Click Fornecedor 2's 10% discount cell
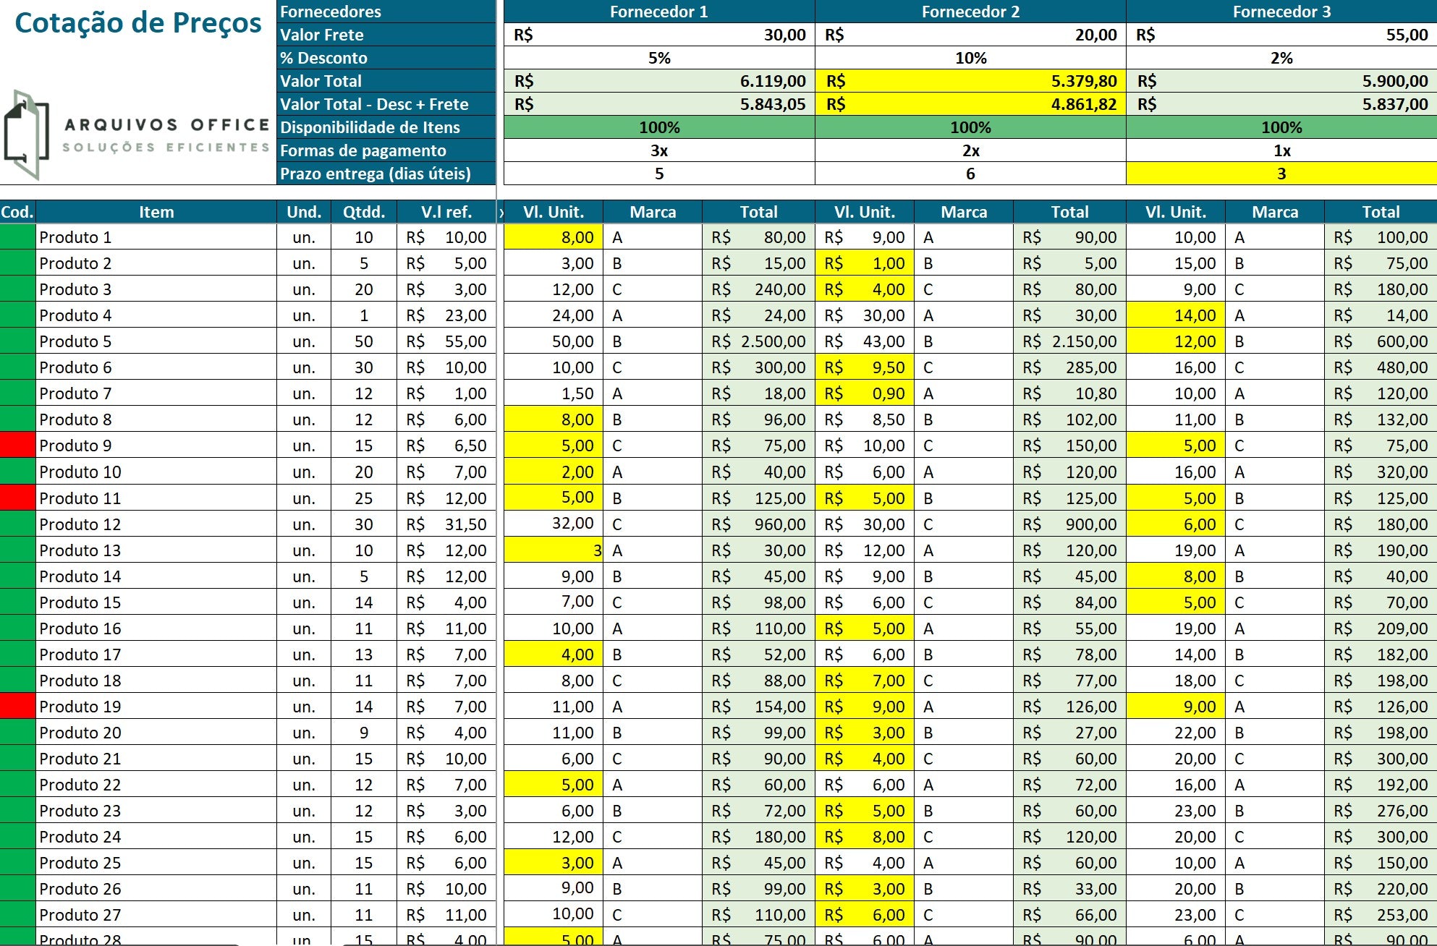Viewport: 1437px width, 946px height. (x=970, y=58)
